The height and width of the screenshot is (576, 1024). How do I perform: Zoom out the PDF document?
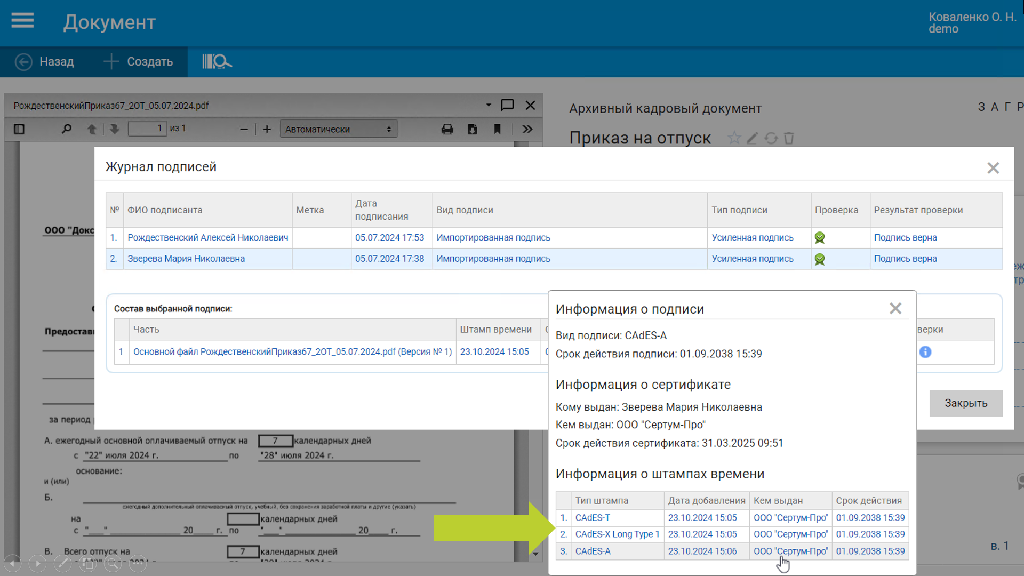(244, 129)
